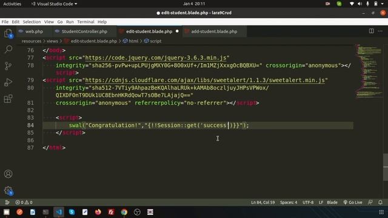Expand the edit-student.blade.php breadcrumb
This screenshot has width=388, height=218.
point(94,41)
